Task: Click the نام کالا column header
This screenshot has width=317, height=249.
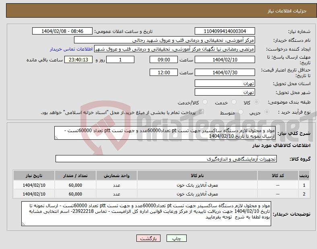Action: point(197,176)
